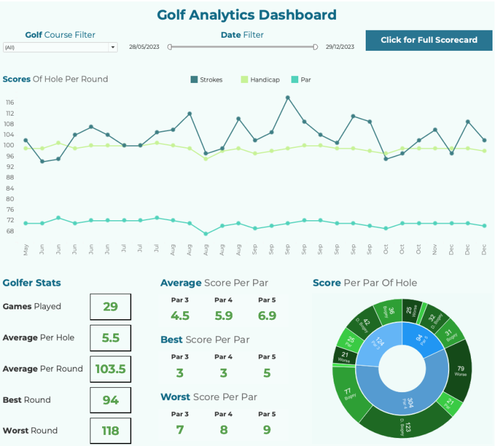Select the left Date Filter slider handle

[x=168, y=46]
